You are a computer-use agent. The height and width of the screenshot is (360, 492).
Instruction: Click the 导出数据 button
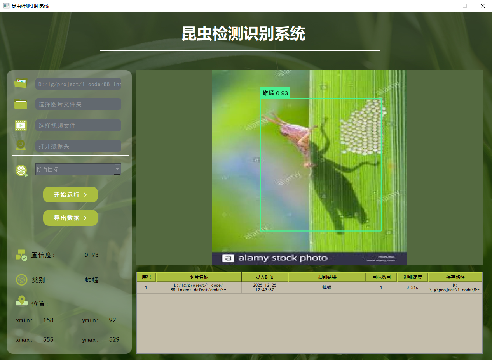click(x=70, y=218)
